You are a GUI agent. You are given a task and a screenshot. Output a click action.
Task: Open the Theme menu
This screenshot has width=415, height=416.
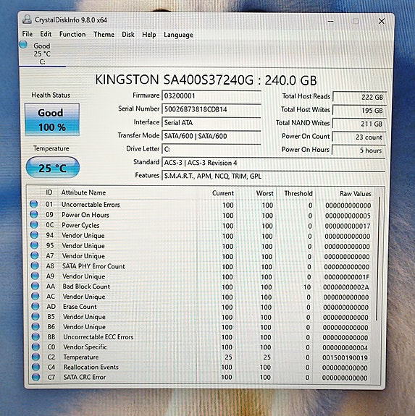coord(104,35)
